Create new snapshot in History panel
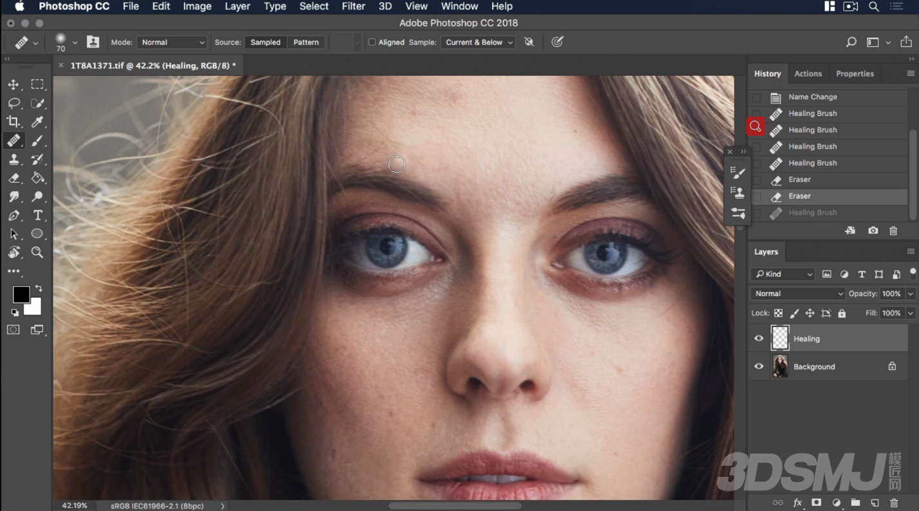 point(873,230)
